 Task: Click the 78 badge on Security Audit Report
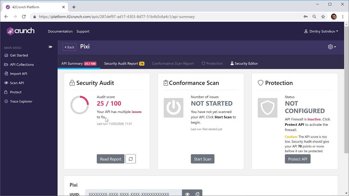click(142, 64)
